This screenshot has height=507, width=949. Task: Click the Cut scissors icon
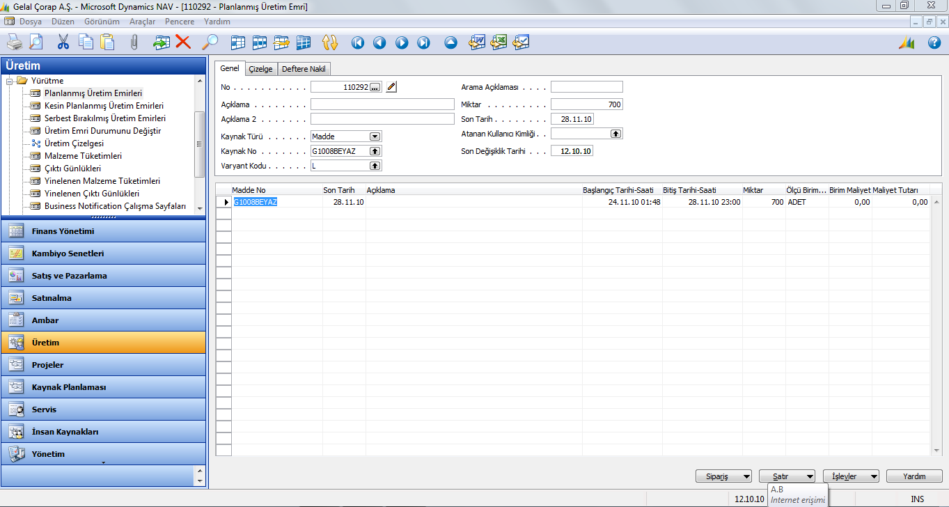tap(63, 42)
